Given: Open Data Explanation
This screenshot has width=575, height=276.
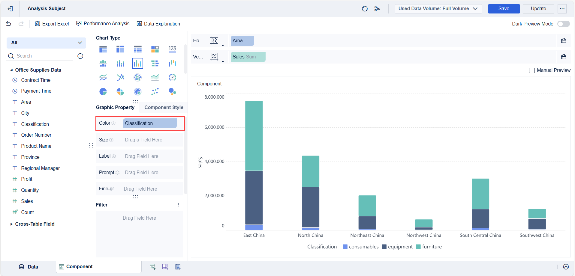Looking at the screenshot, I should 158,24.
